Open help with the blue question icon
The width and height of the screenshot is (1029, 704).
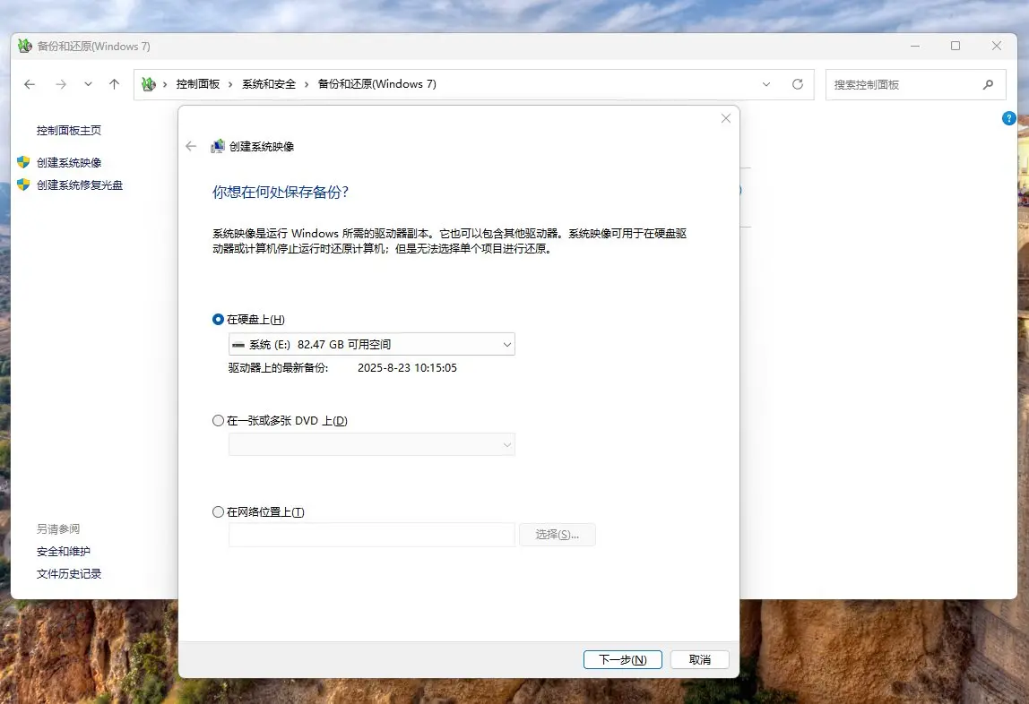click(1008, 118)
